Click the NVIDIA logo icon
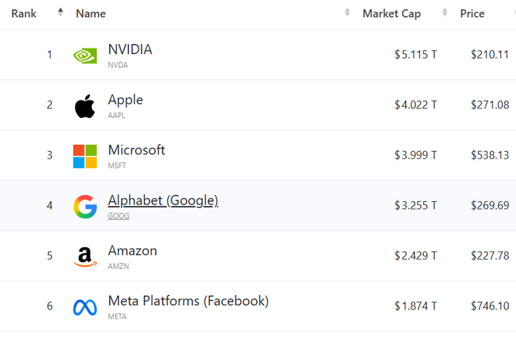The width and height of the screenshot is (516, 339). pyautogui.click(x=85, y=56)
